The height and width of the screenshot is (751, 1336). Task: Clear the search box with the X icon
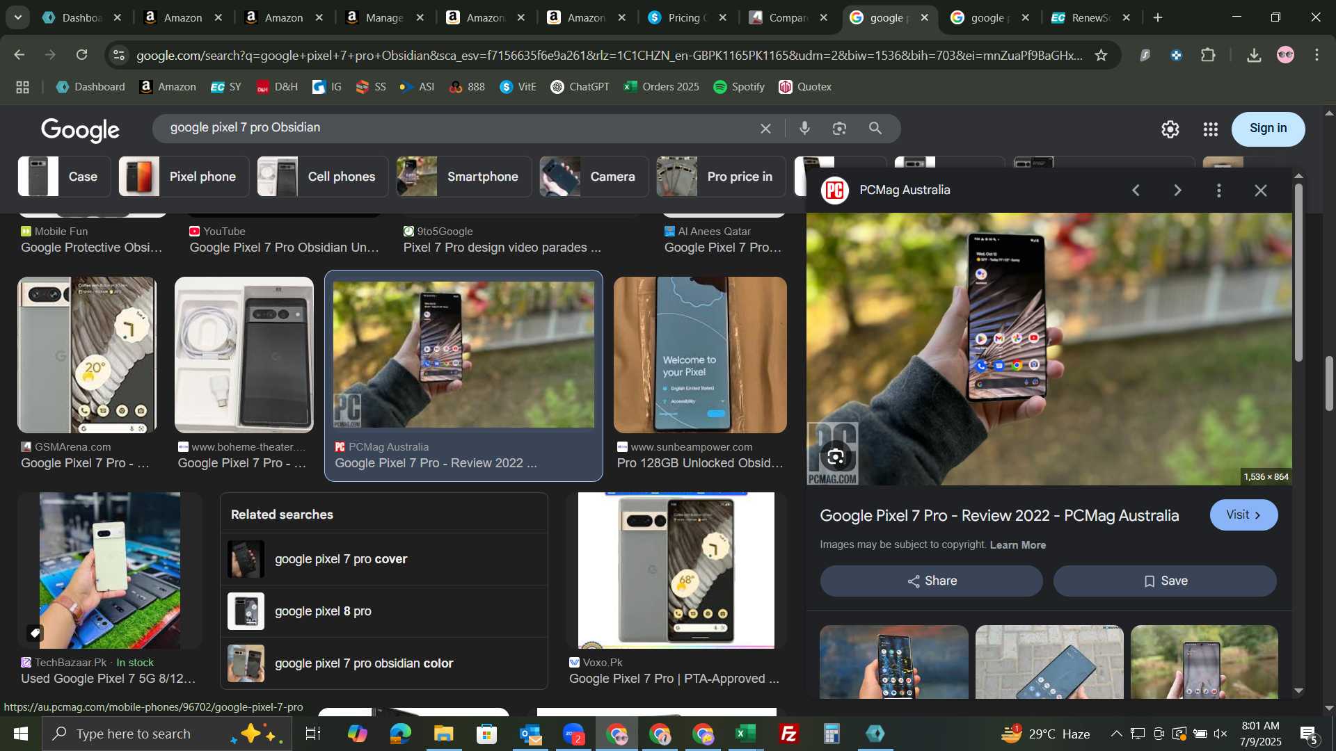click(x=765, y=129)
